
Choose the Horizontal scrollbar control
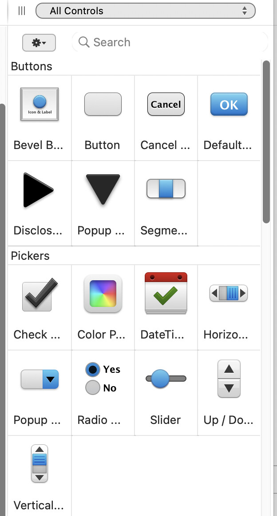click(x=229, y=293)
